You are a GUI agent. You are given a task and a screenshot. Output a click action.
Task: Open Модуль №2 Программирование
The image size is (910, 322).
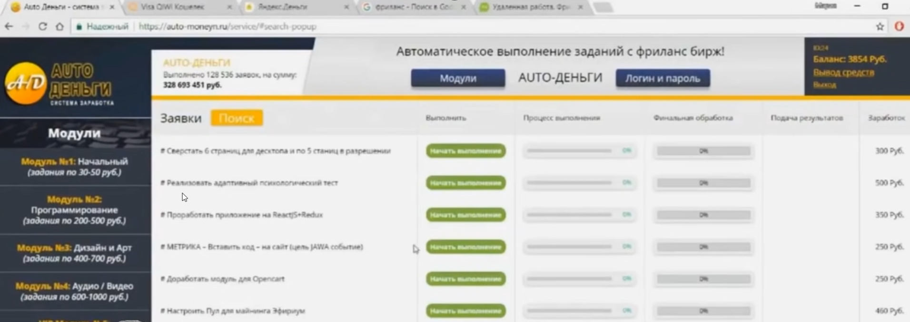tap(75, 210)
